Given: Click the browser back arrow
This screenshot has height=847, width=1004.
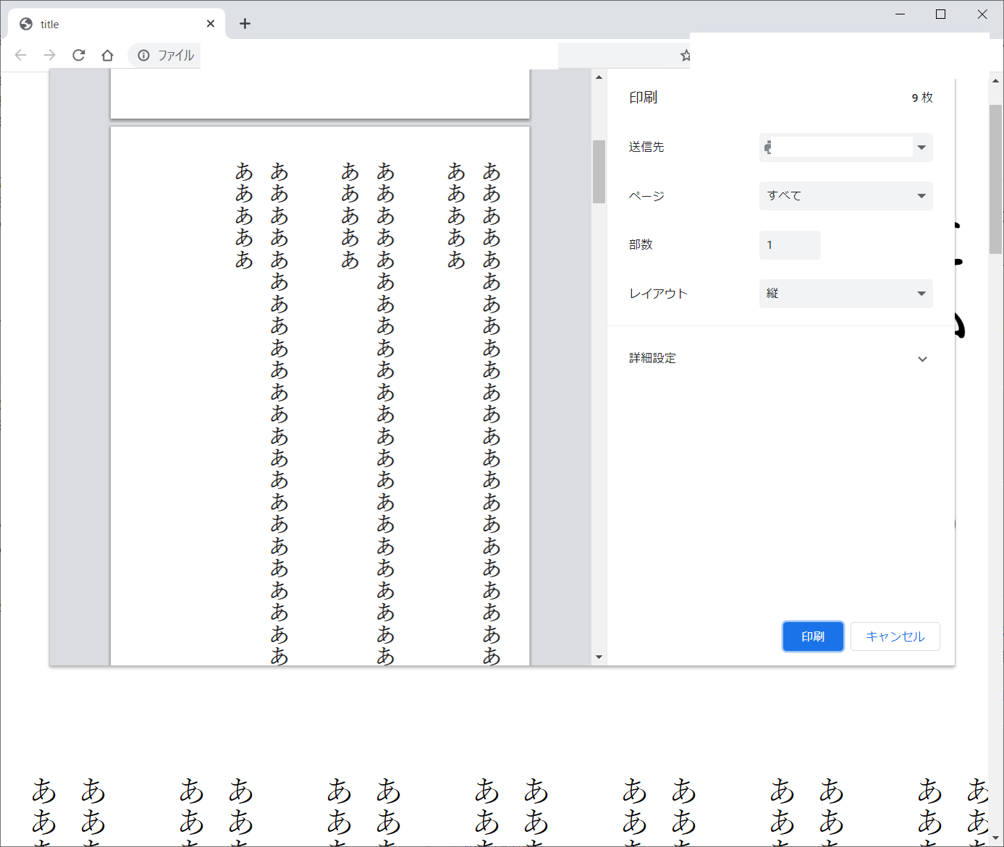Looking at the screenshot, I should [x=21, y=55].
